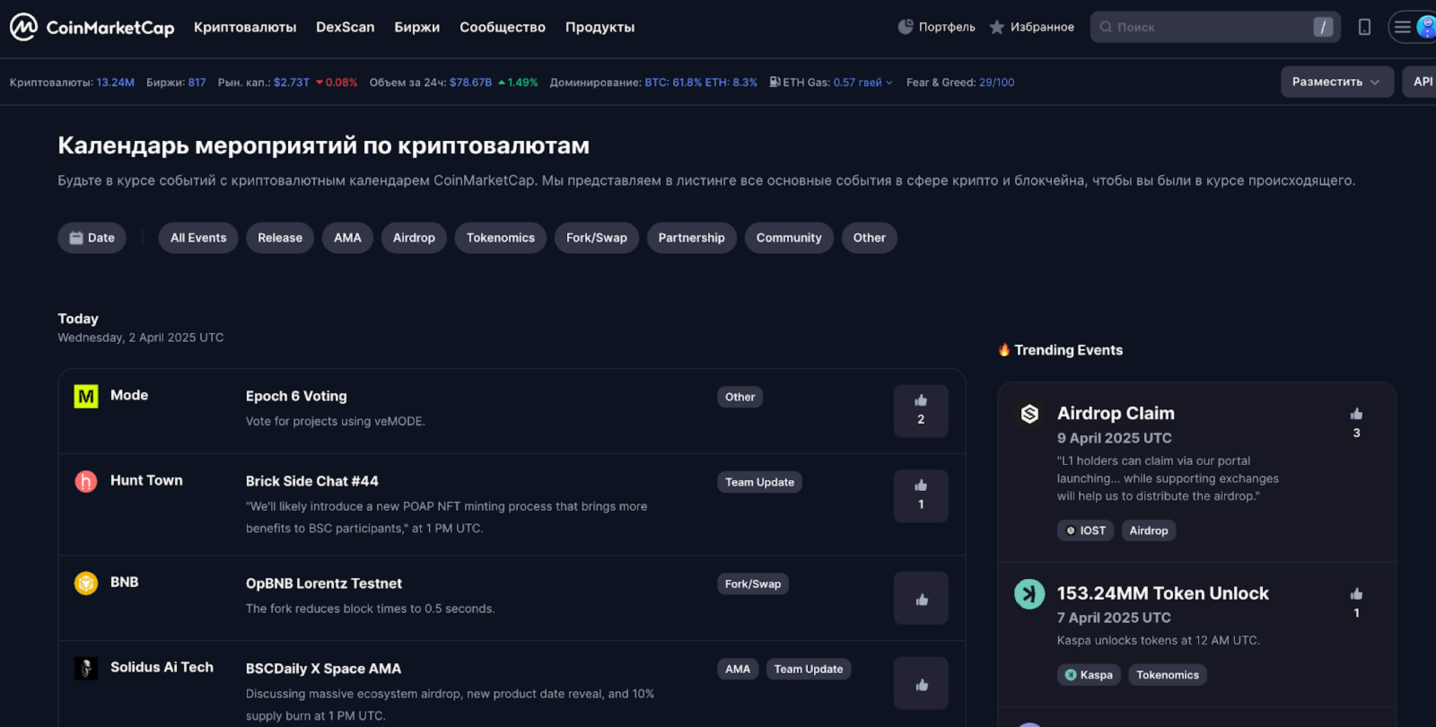The height and width of the screenshot is (727, 1436).
Task: Click the Поиск search field
Action: [x=1215, y=27]
